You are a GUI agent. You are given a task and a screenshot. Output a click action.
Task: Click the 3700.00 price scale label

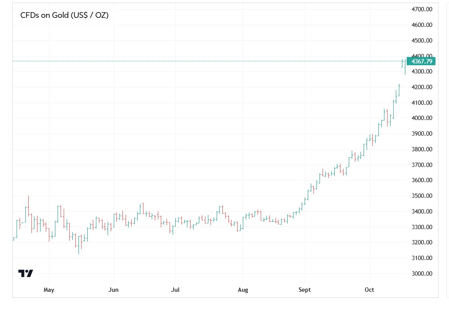422,165
